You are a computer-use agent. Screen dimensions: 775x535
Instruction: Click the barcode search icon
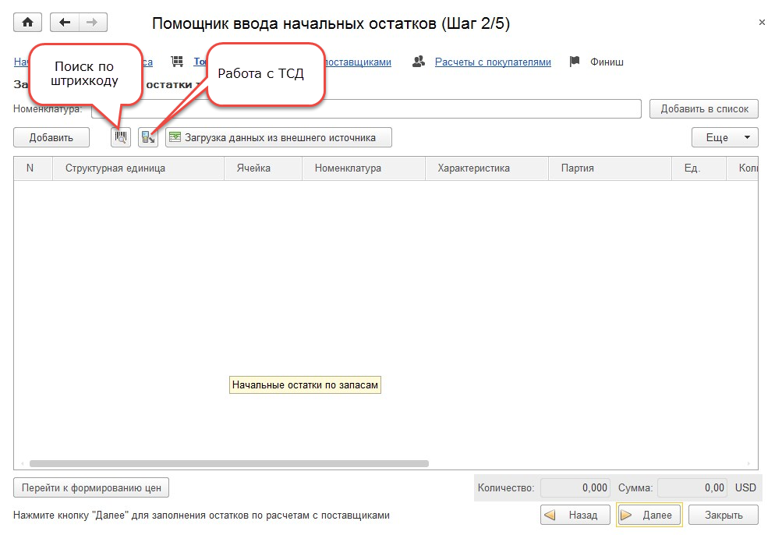pyautogui.click(x=121, y=137)
